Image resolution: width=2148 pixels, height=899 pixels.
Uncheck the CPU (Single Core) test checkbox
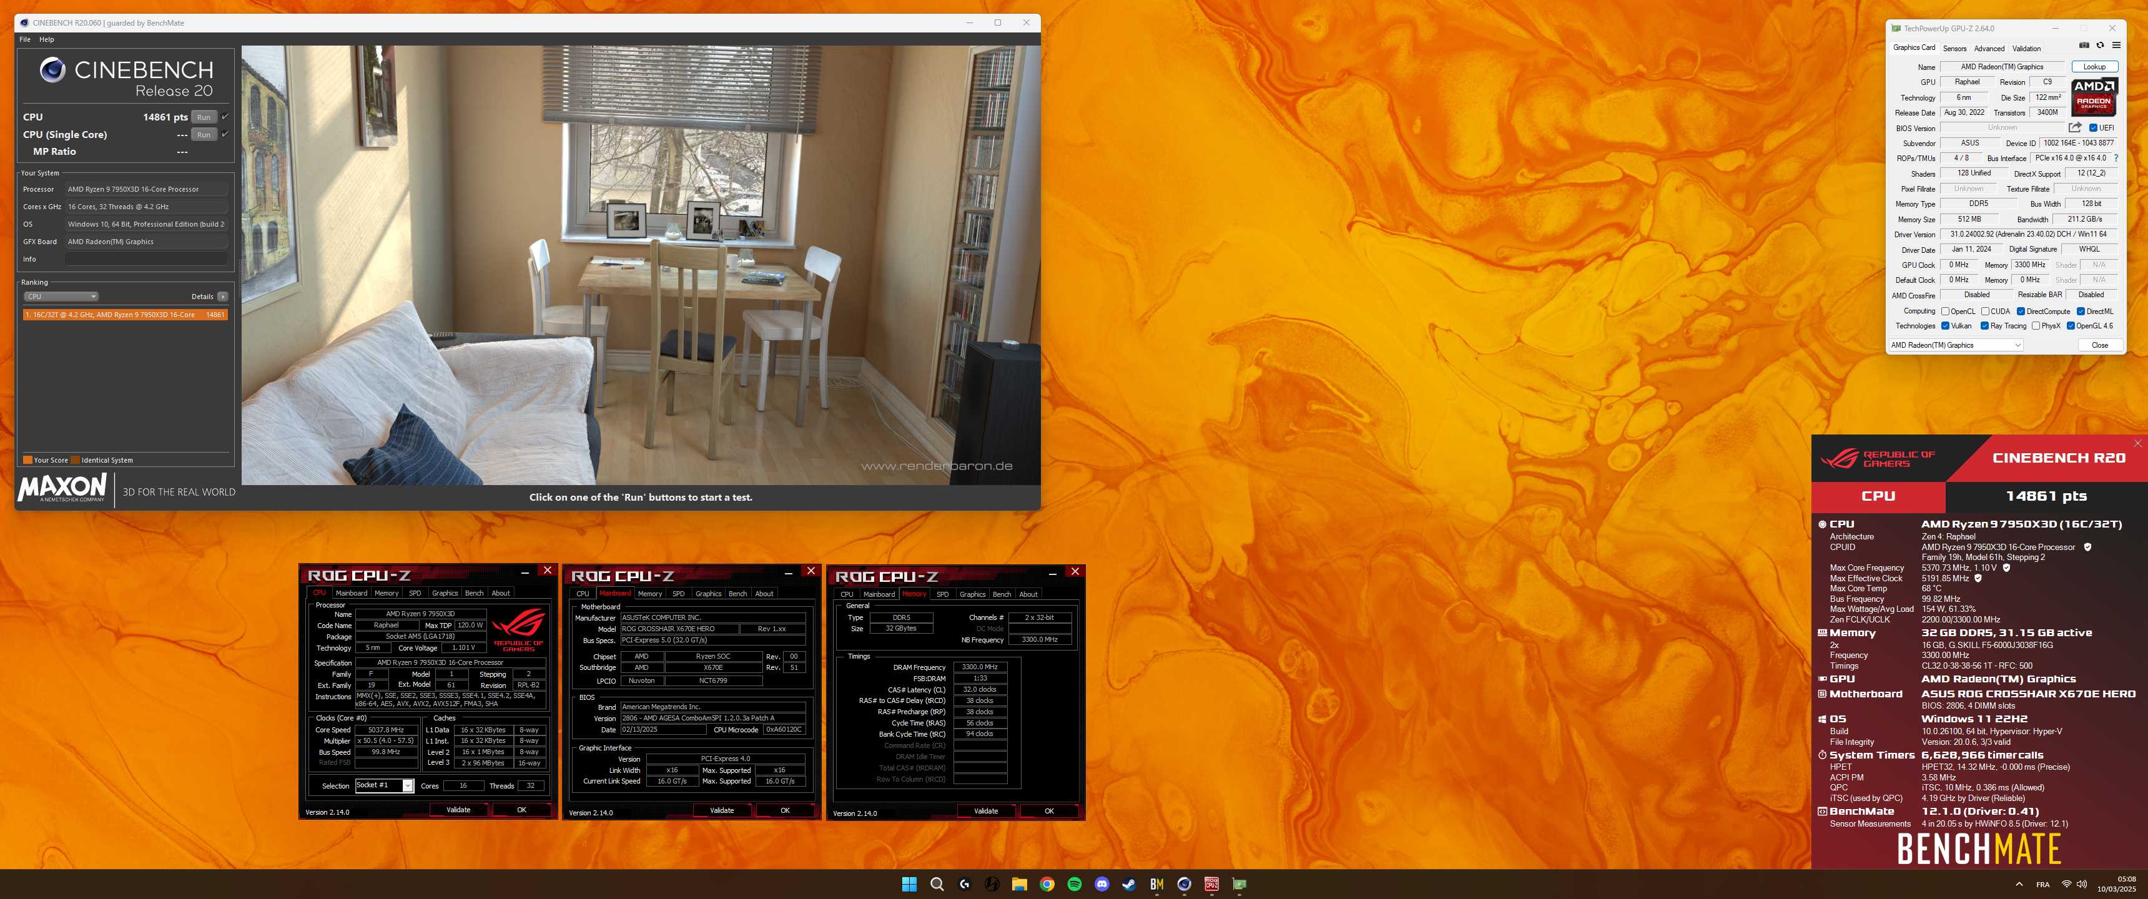tap(225, 134)
